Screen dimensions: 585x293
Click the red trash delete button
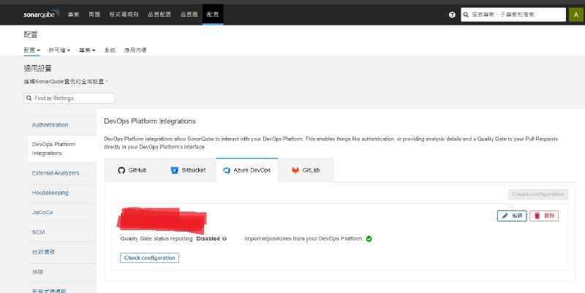[544, 216]
